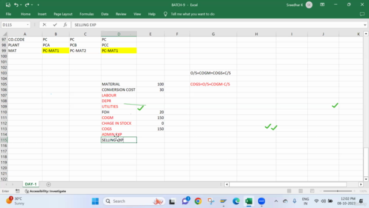This screenshot has height=208, width=369.
Task: Open the Comments icon on ribbon
Action: (362, 14)
